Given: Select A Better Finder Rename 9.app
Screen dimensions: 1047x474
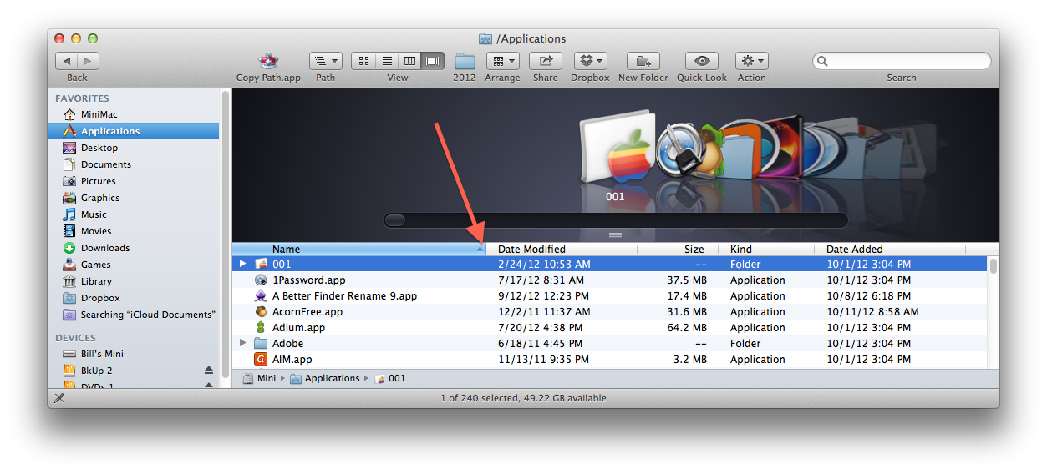Looking at the screenshot, I should coord(609,296).
